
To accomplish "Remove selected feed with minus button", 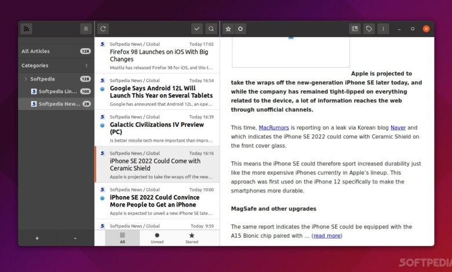I will tap(75, 238).
